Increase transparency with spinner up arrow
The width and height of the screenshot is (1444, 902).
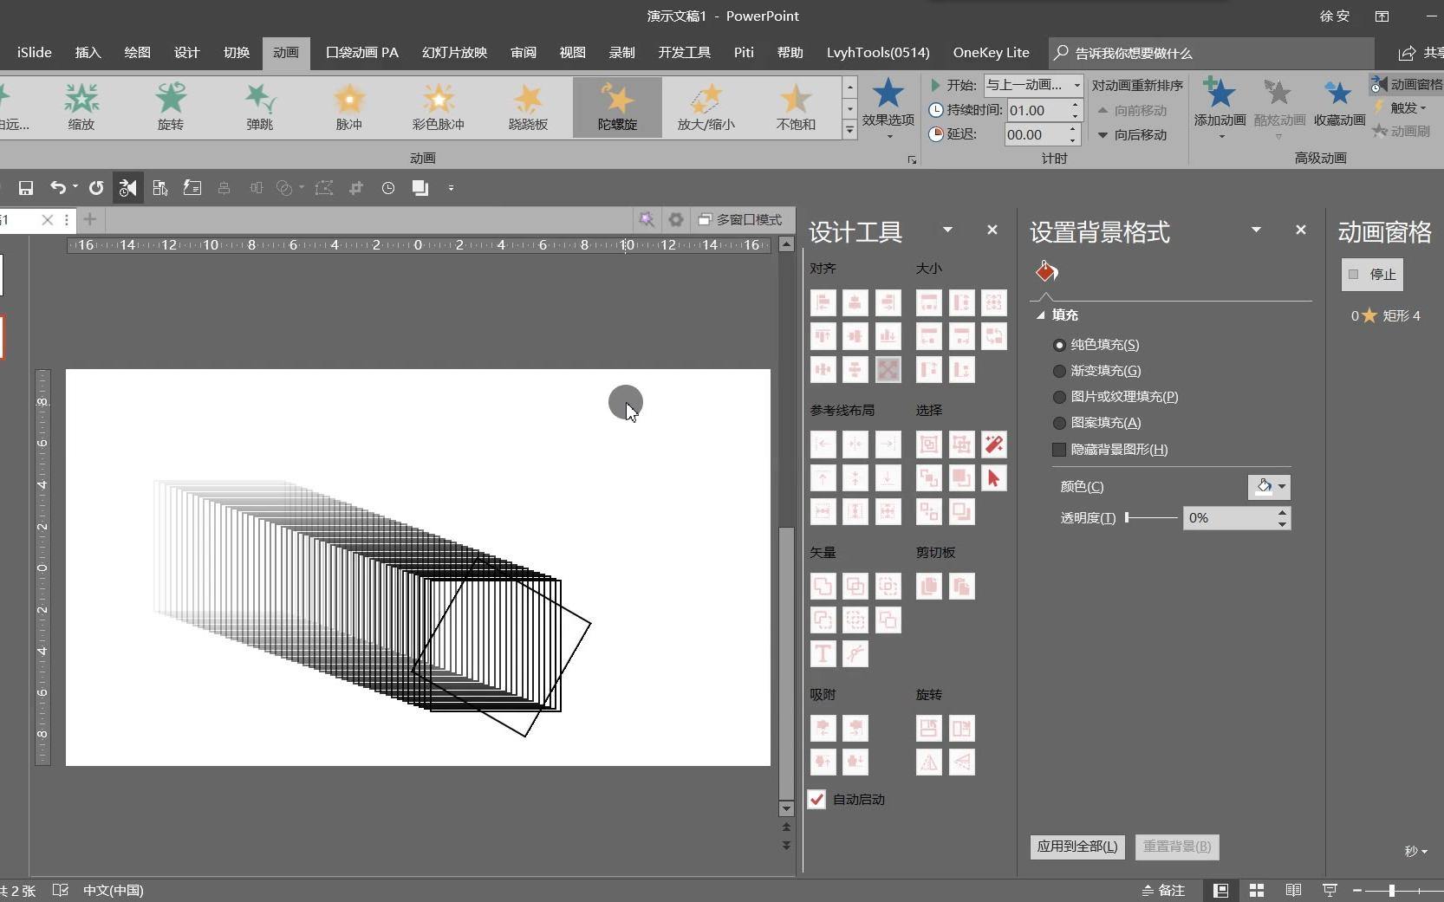coord(1282,513)
